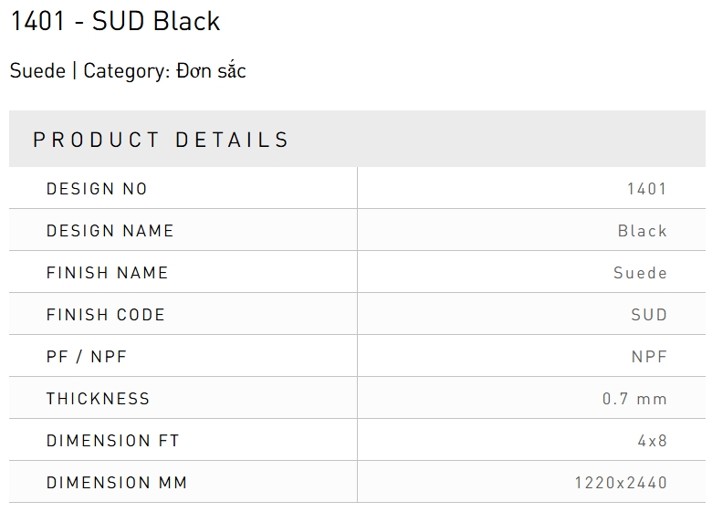Click the NPF value cell
712x512 pixels.
(649, 357)
